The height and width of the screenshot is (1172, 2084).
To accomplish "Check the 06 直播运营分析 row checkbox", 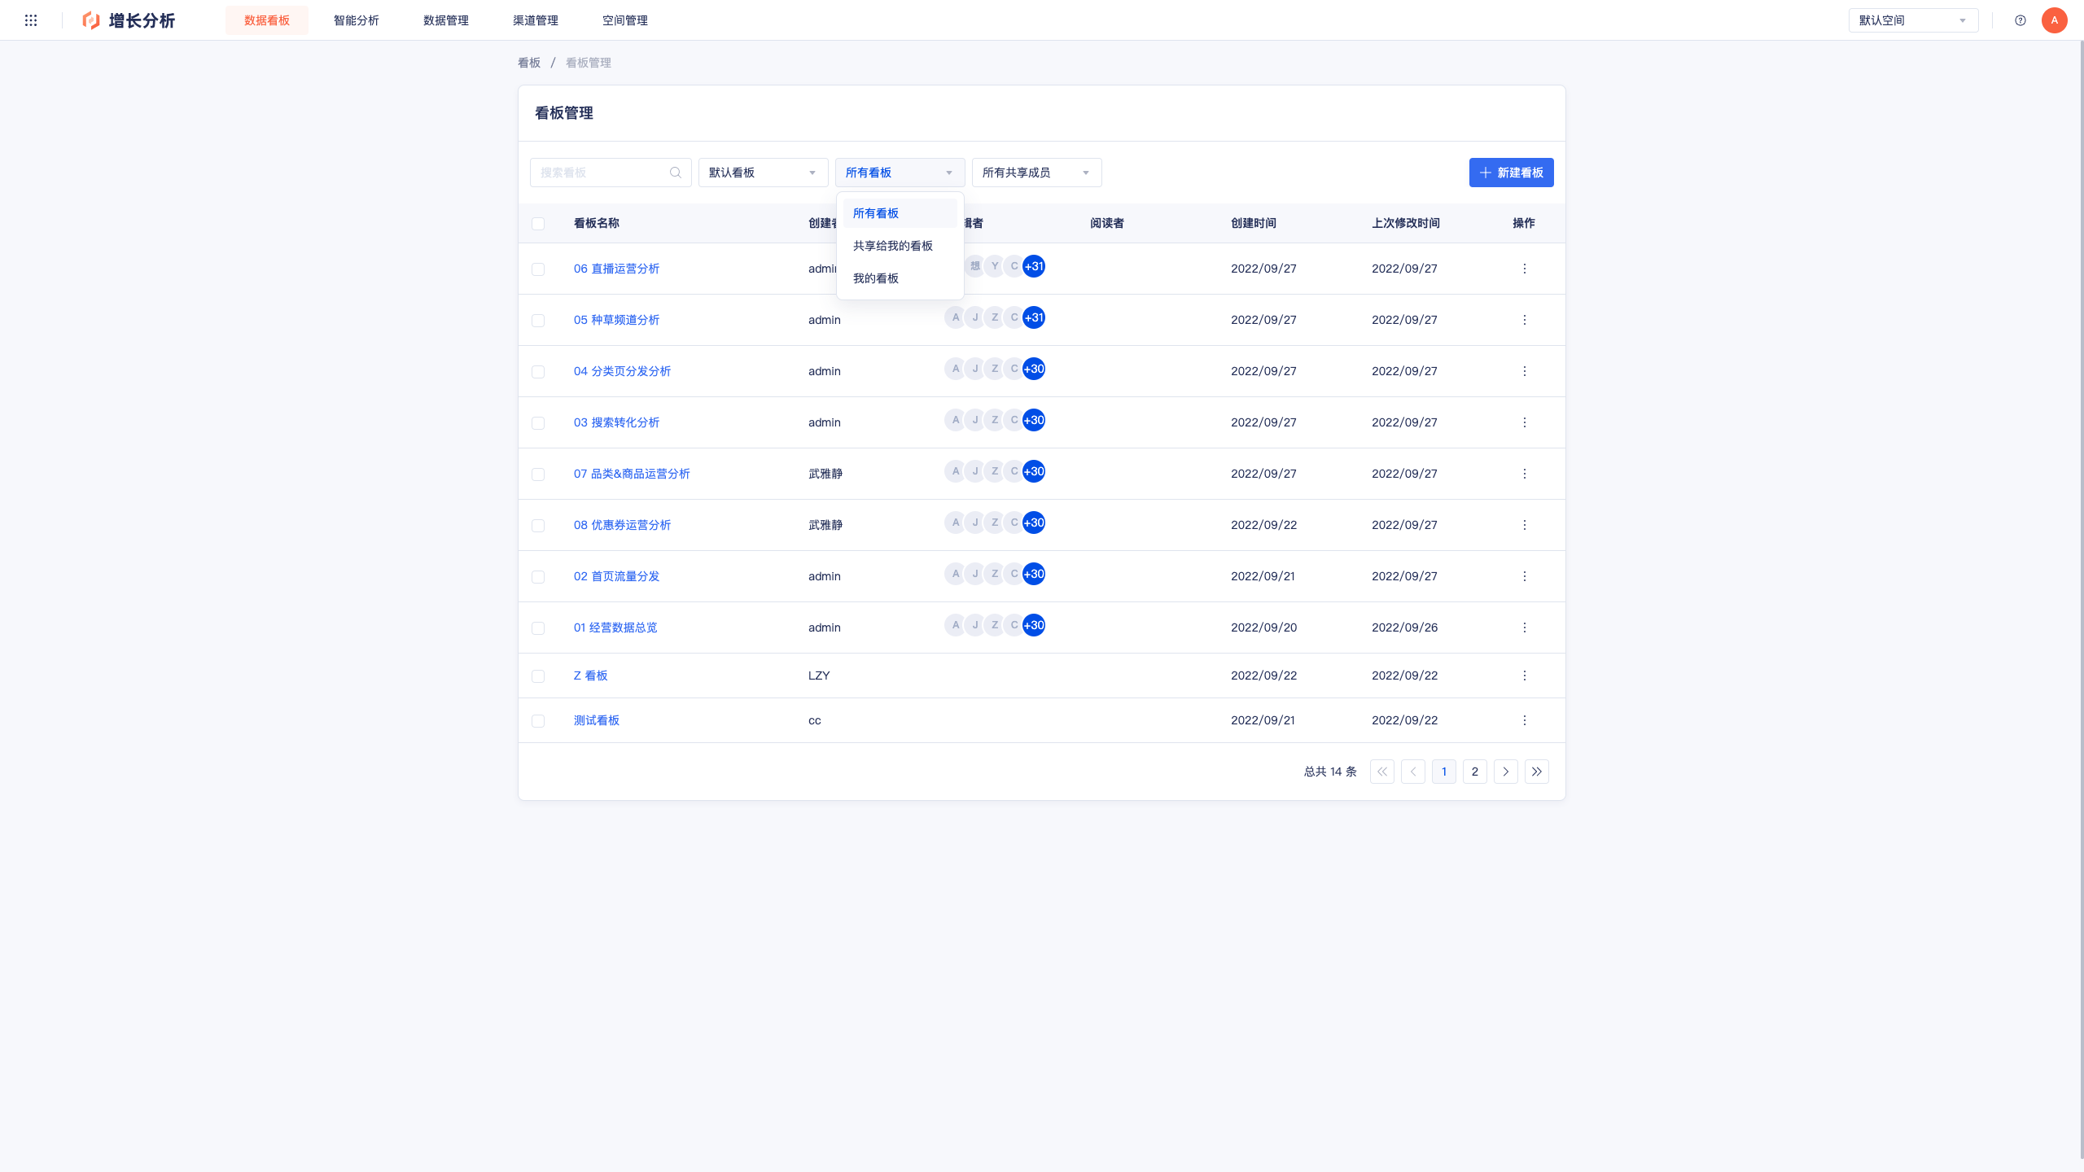I will [538, 269].
